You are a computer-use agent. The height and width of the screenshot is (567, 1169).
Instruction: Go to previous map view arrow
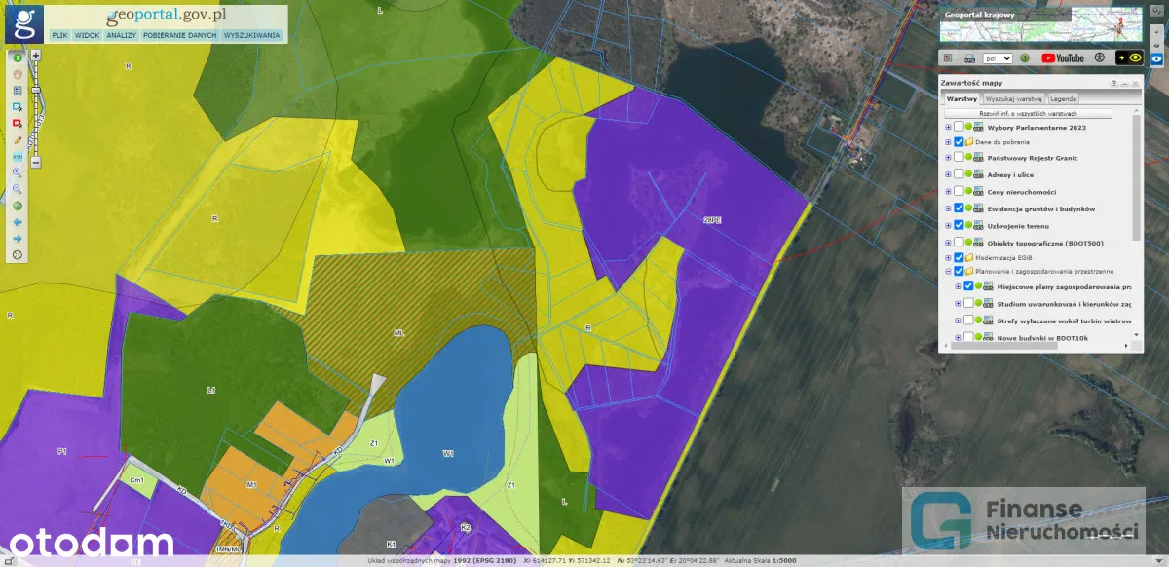18,222
